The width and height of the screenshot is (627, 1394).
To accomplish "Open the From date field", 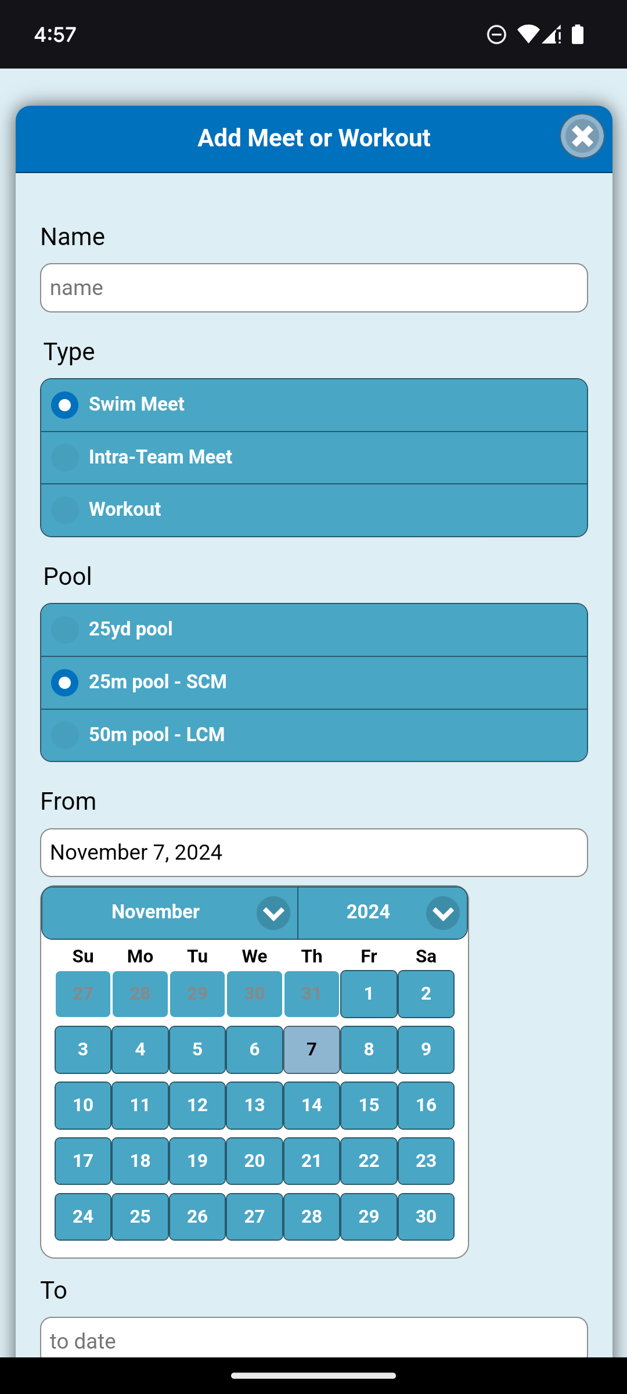I will tap(313, 853).
